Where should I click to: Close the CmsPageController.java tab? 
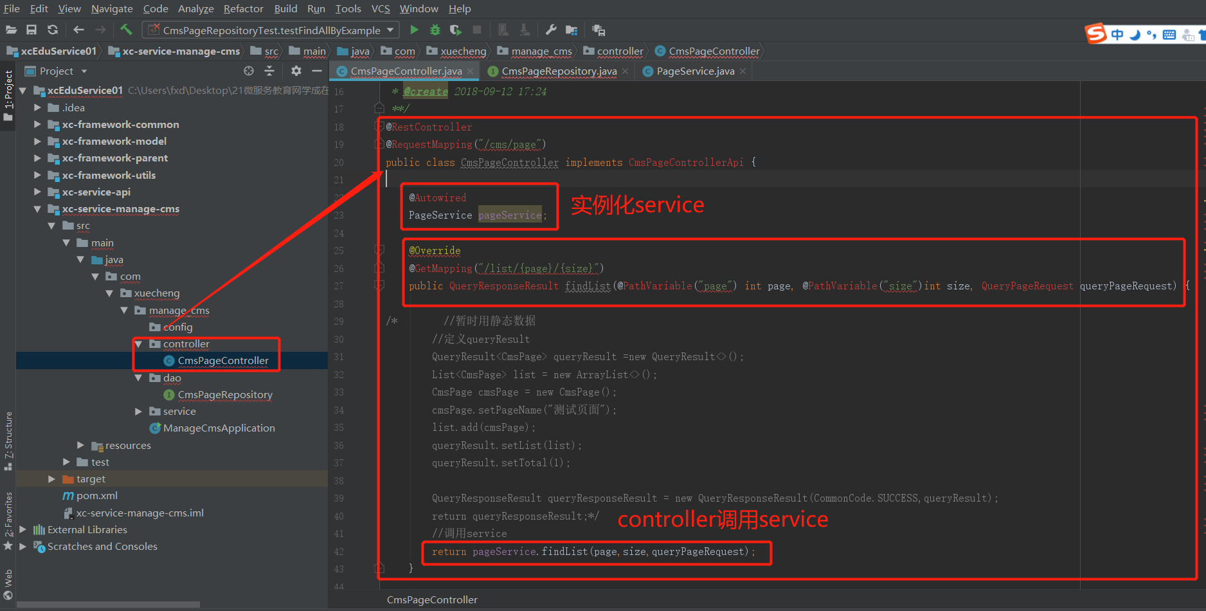coord(471,71)
